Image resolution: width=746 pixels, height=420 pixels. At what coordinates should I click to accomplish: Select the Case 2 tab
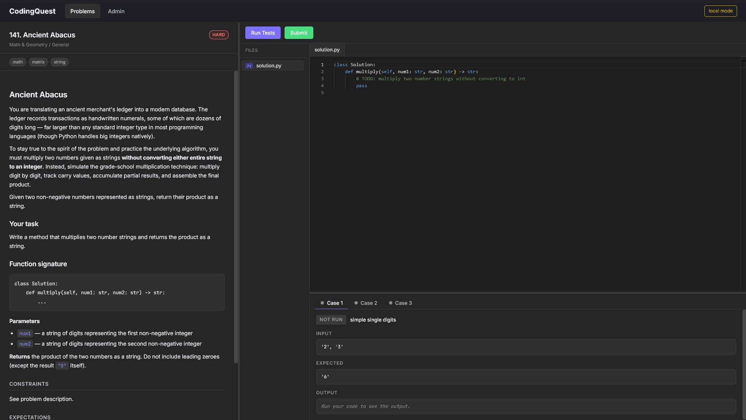[x=366, y=303]
